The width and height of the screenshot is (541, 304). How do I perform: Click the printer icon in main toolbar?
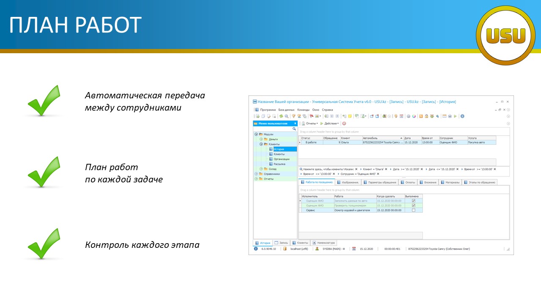tap(450, 116)
